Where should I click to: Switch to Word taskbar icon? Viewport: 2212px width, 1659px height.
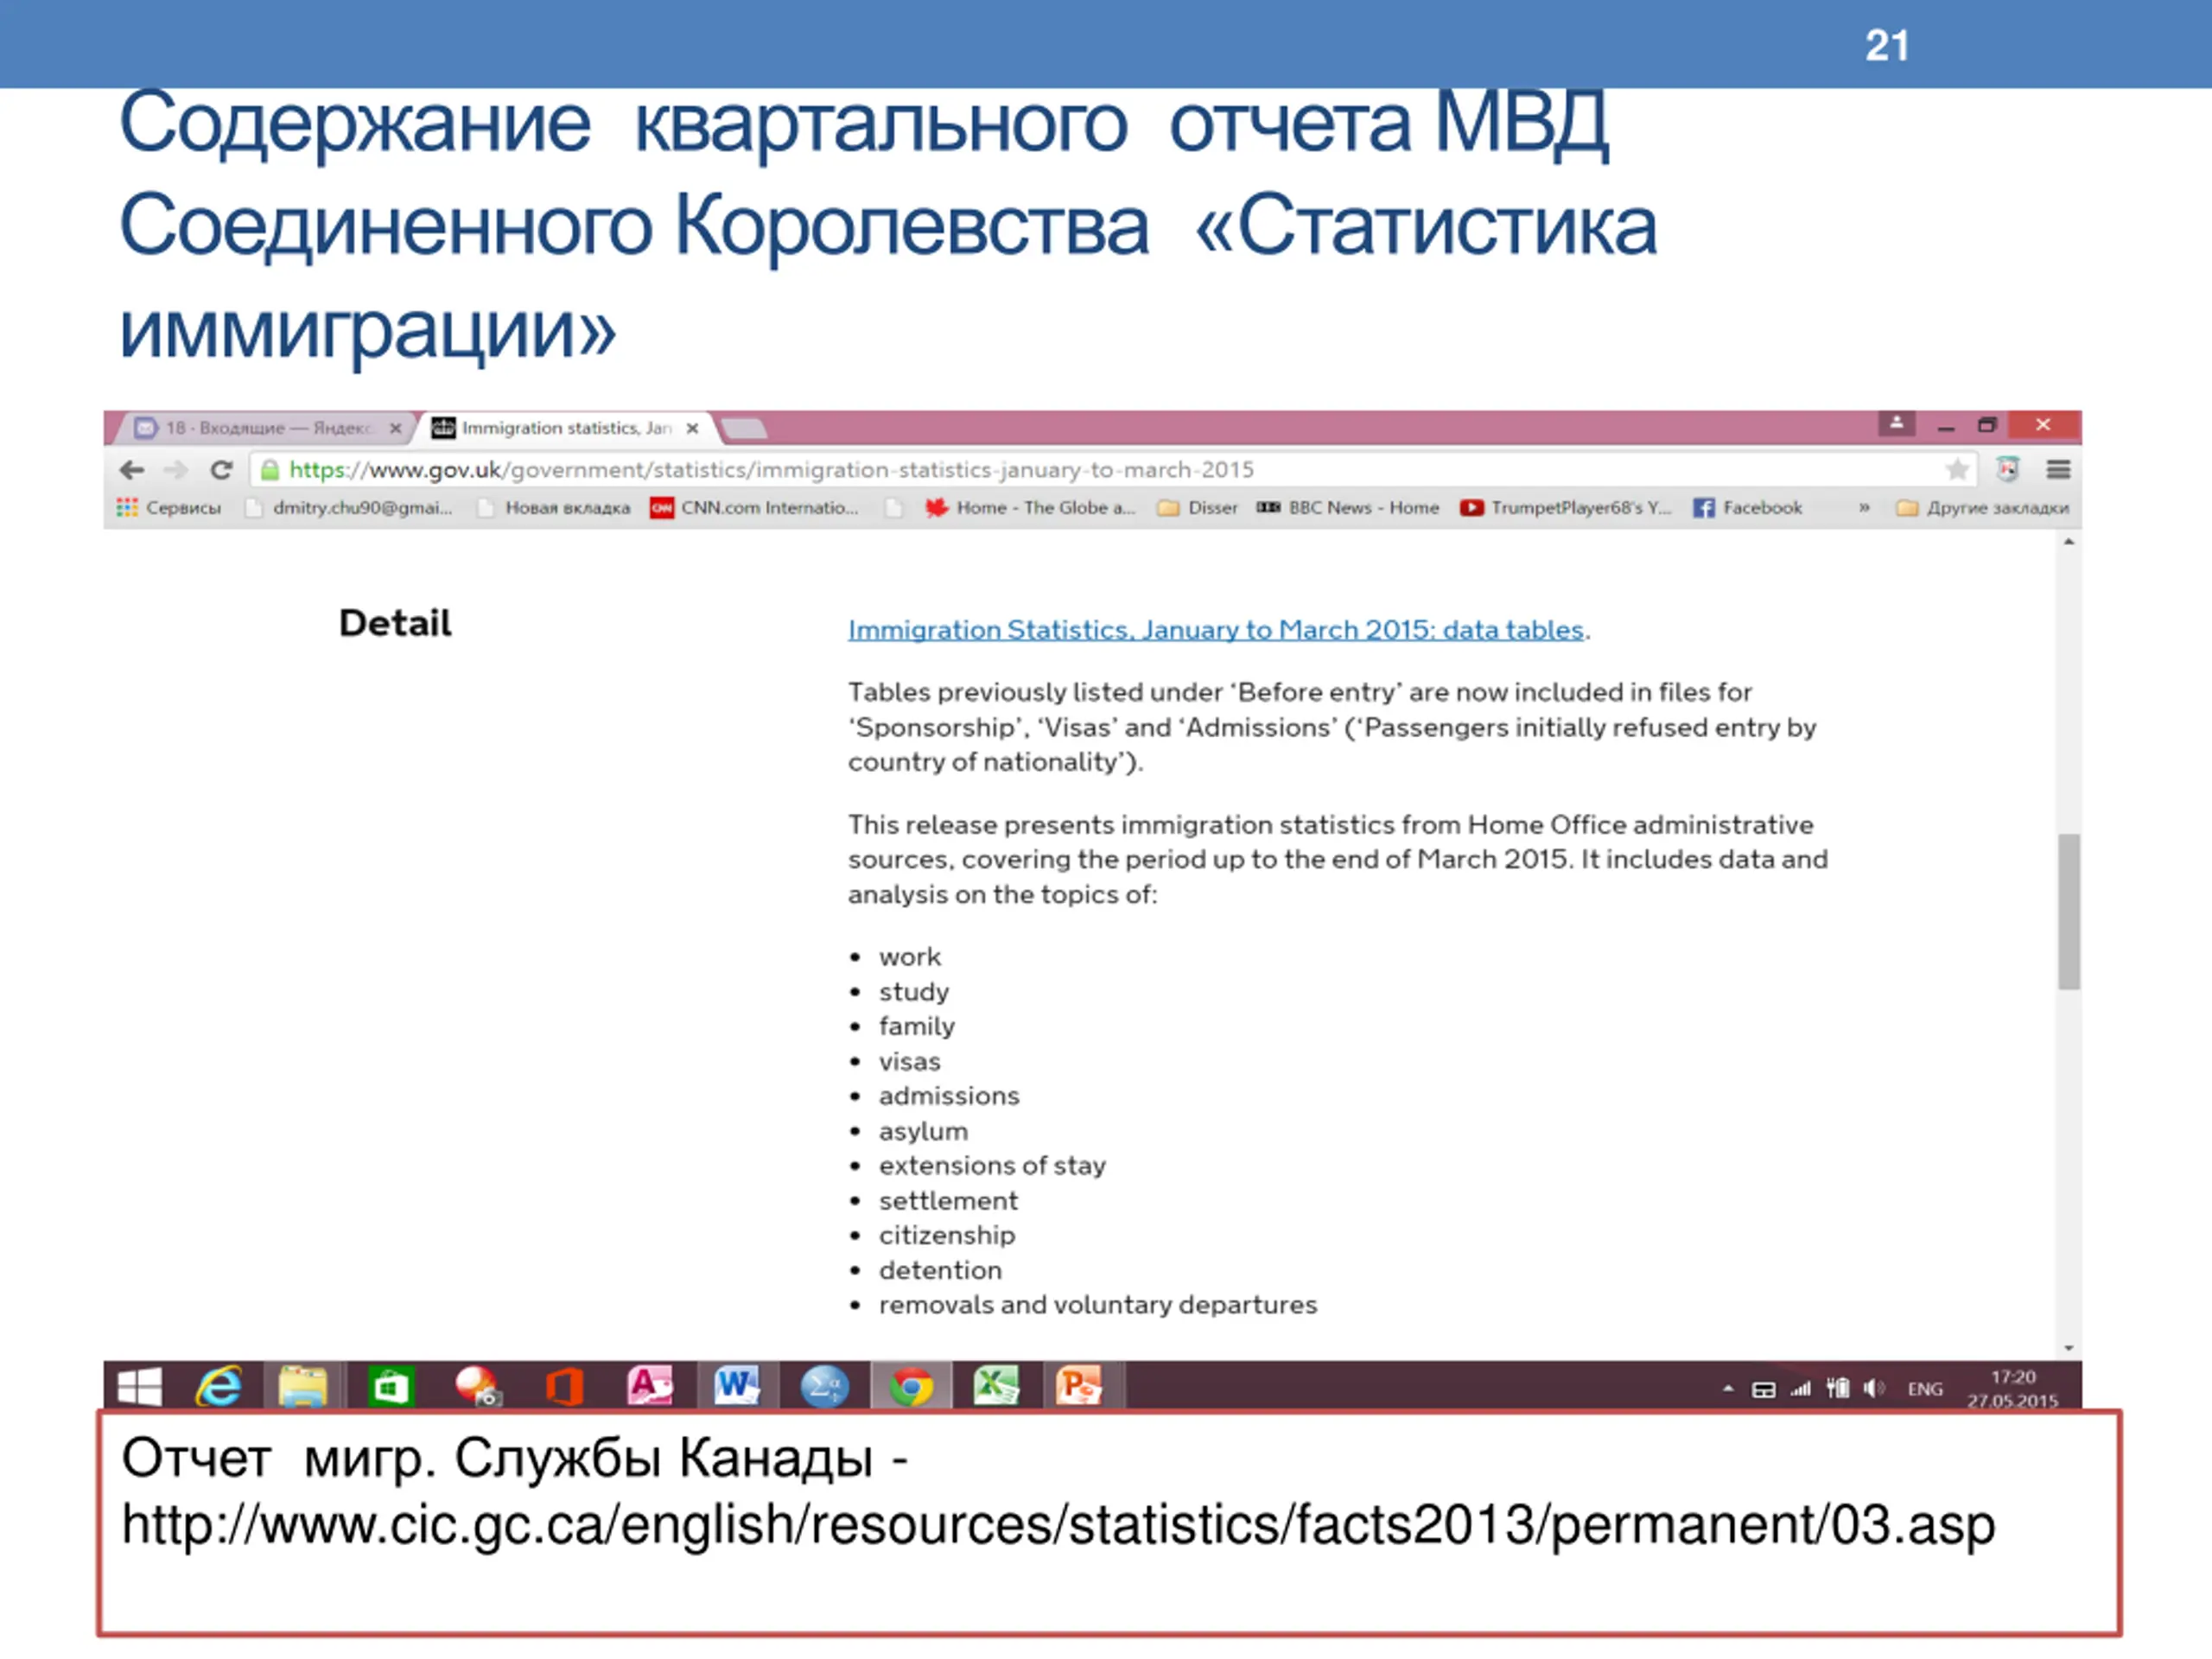point(737,1387)
